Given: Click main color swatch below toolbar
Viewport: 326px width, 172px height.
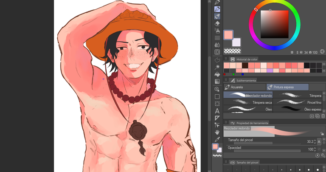Looking at the screenshot, I should pyautogui.click(x=215, y=147).
